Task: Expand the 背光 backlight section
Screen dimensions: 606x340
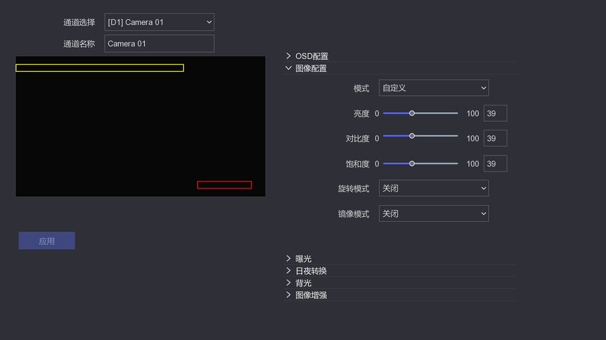Action: coord(303,283)
